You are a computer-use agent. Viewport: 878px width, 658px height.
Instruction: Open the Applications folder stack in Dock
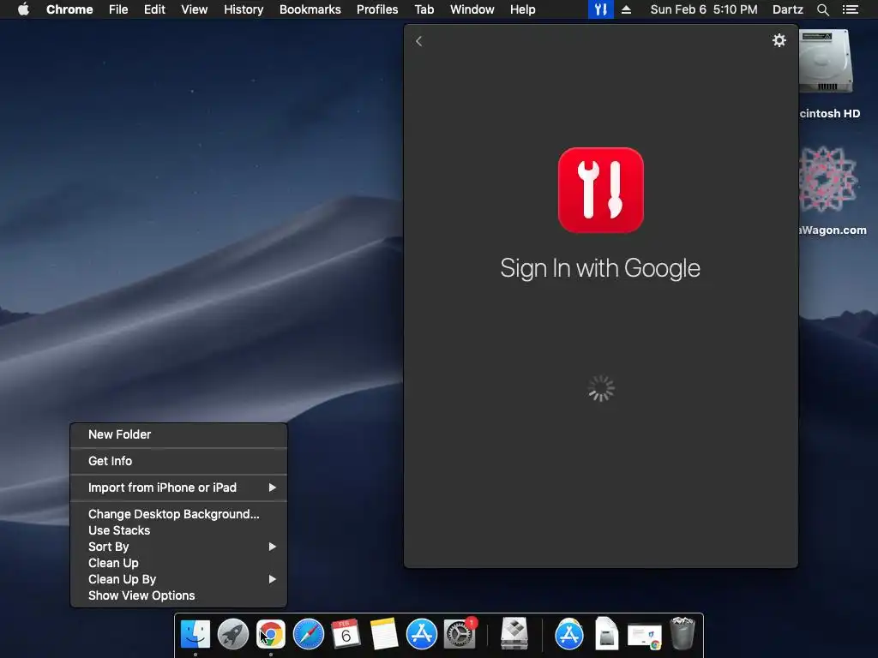tap(569, 634)
